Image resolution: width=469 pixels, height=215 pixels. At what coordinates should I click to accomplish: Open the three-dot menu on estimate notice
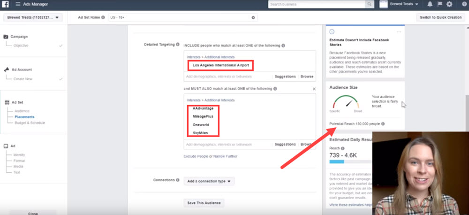[399, 32]
